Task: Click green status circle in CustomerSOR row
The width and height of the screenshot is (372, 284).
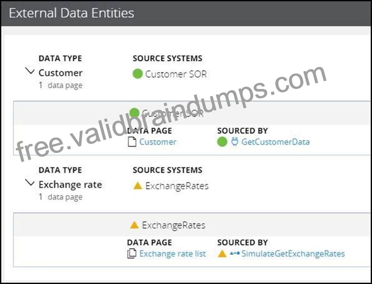Action: pyautogui.click(x=134, y=113)
